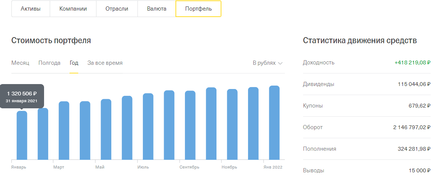Screen dimensions: 436x178
Task: Select the Янв 2022 chart bar
Action: [274, 123]
